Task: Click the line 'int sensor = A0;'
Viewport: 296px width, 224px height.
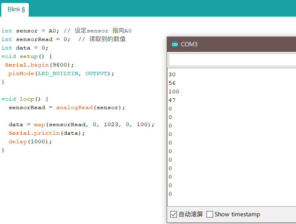Action: click(30, 31)
